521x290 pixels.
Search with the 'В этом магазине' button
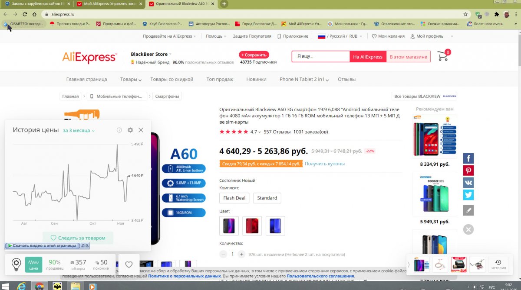[408, 57]
